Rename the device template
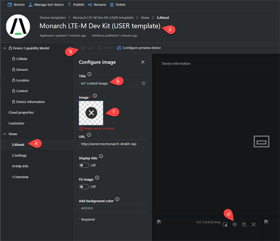 (x=97, y=5)
